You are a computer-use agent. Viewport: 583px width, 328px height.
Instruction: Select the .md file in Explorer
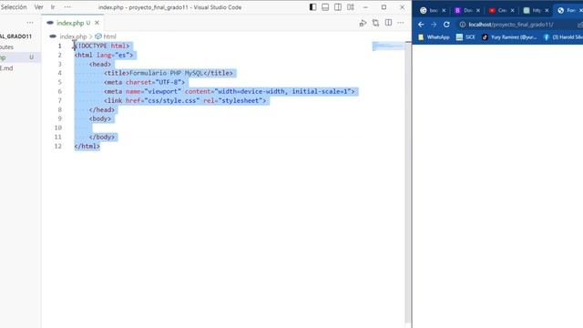coord(6,68)
